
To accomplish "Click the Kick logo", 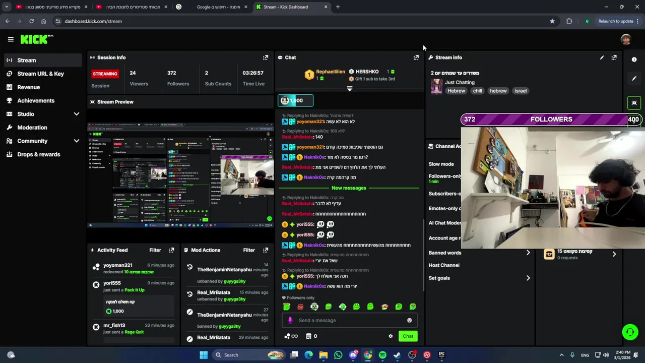I will (37, 39).
